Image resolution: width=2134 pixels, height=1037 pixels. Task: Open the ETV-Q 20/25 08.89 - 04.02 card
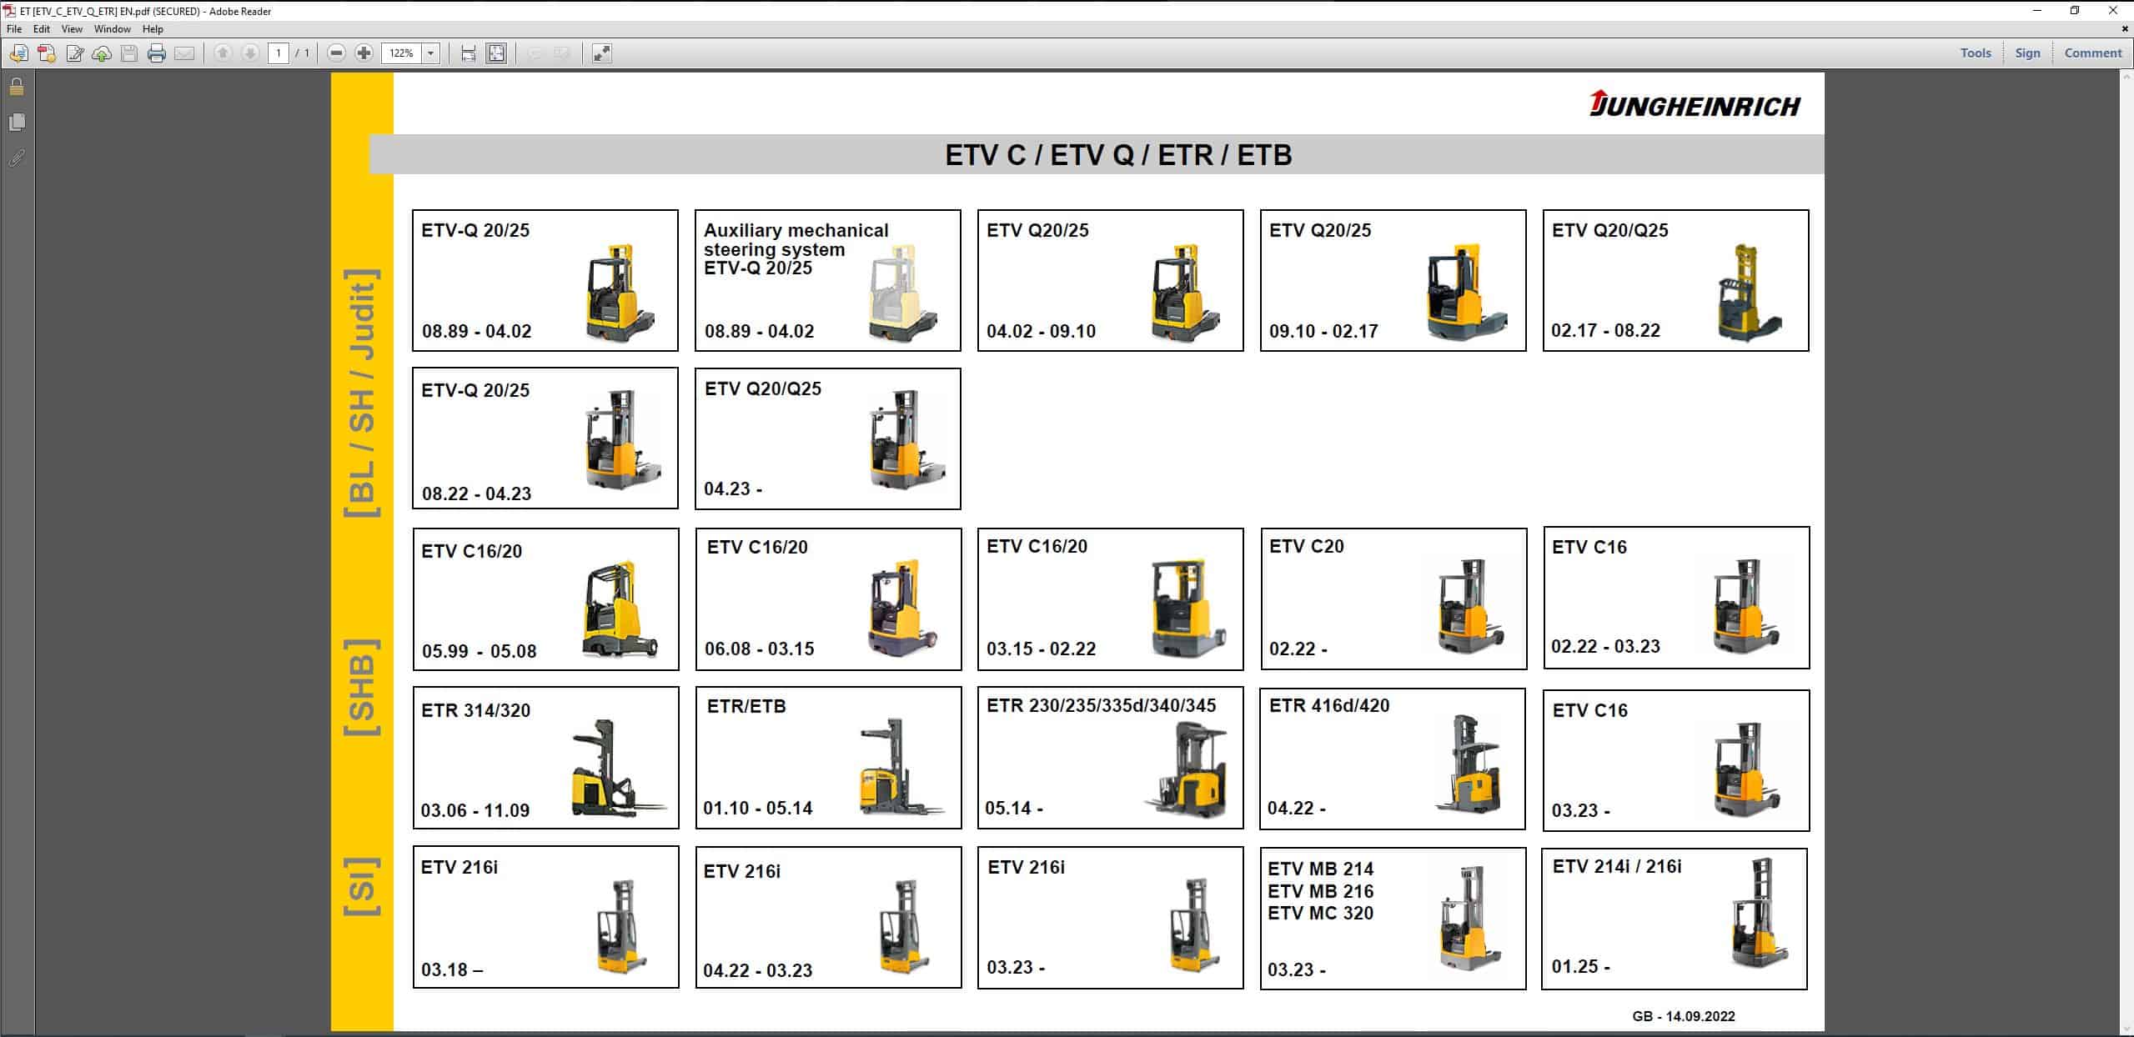pyautogui.click(x=545, y=280)
